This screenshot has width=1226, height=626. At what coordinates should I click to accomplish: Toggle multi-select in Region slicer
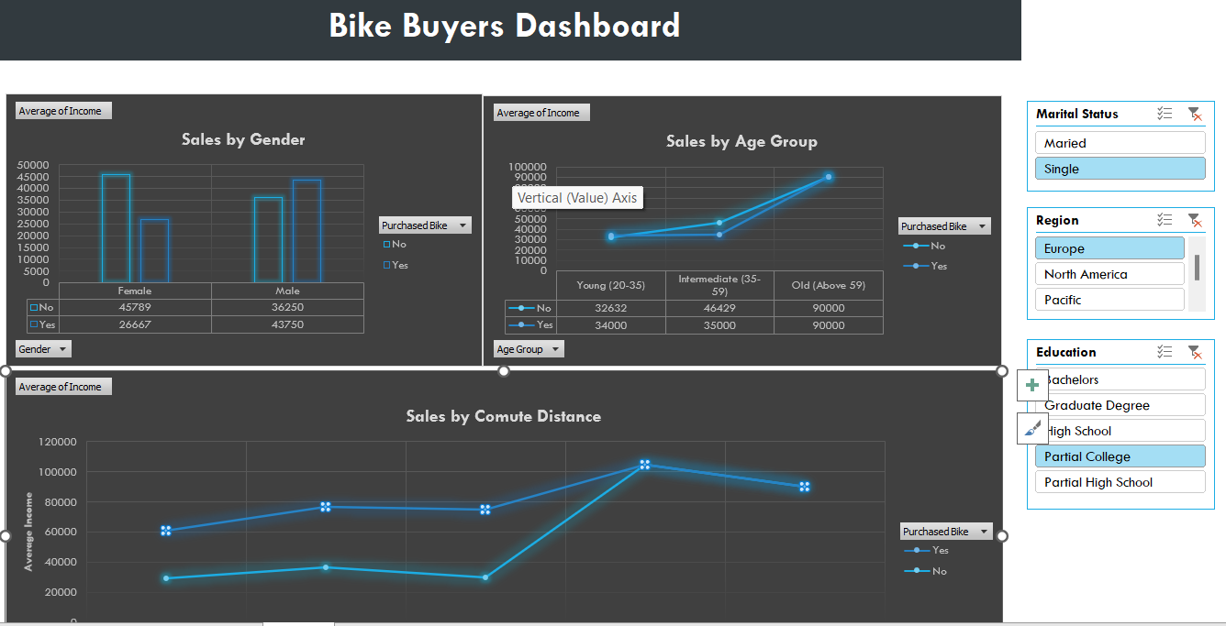tap(1165, 220)
